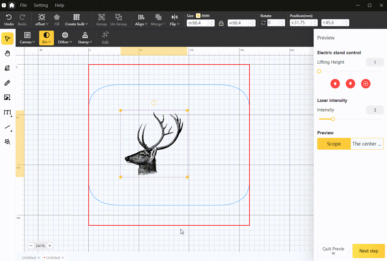
Task: Select the pen drawing tool
Action: pos(7,68)
